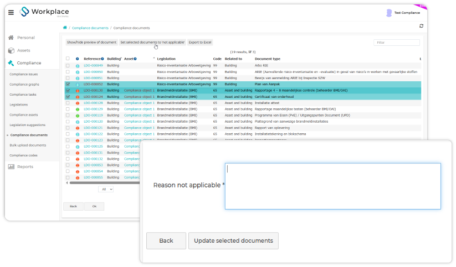456x267 pixels.
Task: Click small Back button below the table
Action: click(x=73, y=206)
